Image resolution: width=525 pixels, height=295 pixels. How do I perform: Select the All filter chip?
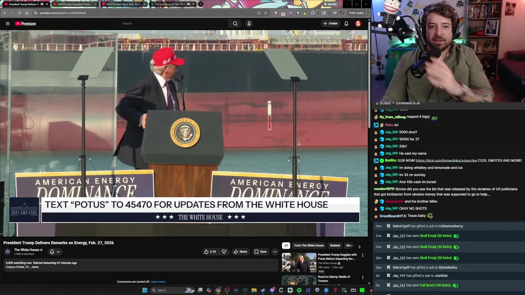tap(286, 245)
